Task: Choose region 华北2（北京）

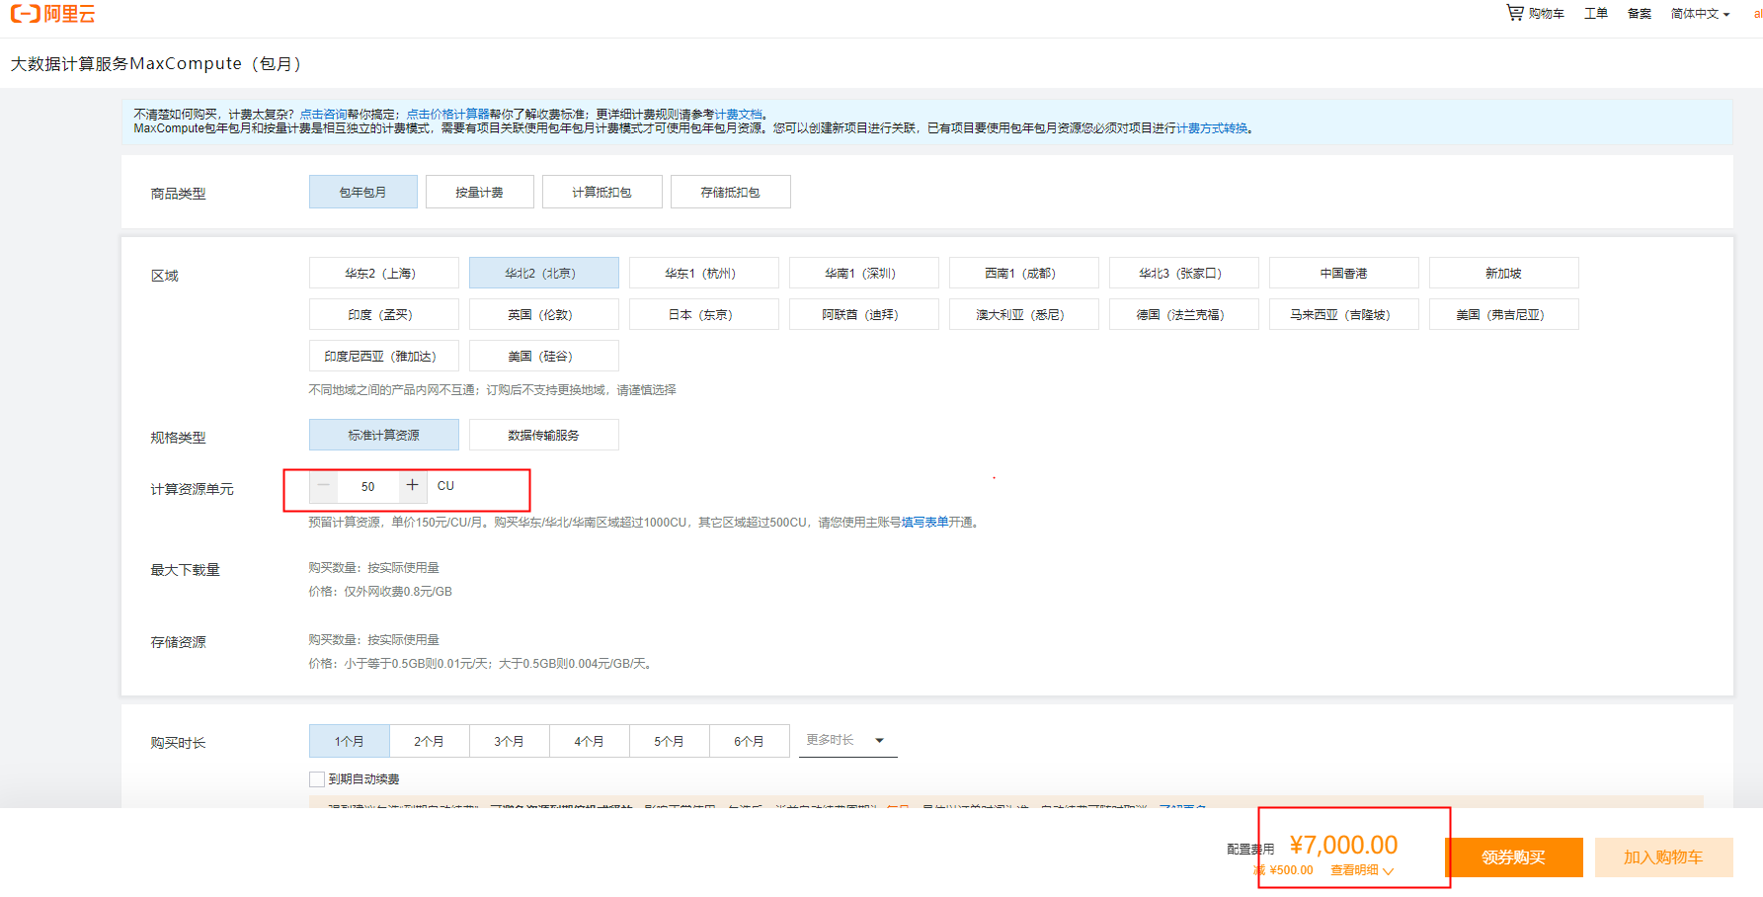Action: coord(544,273)
